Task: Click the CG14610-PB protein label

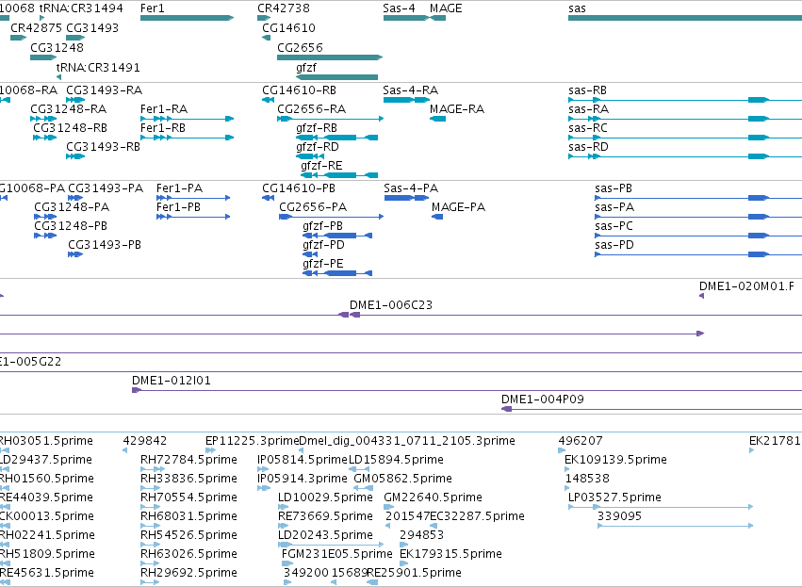Action: 299,188
